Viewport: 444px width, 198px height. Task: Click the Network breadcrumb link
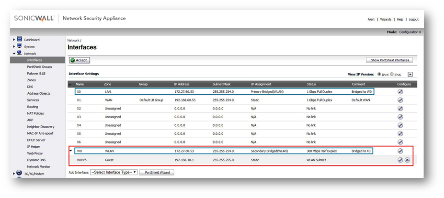point(73,41)
